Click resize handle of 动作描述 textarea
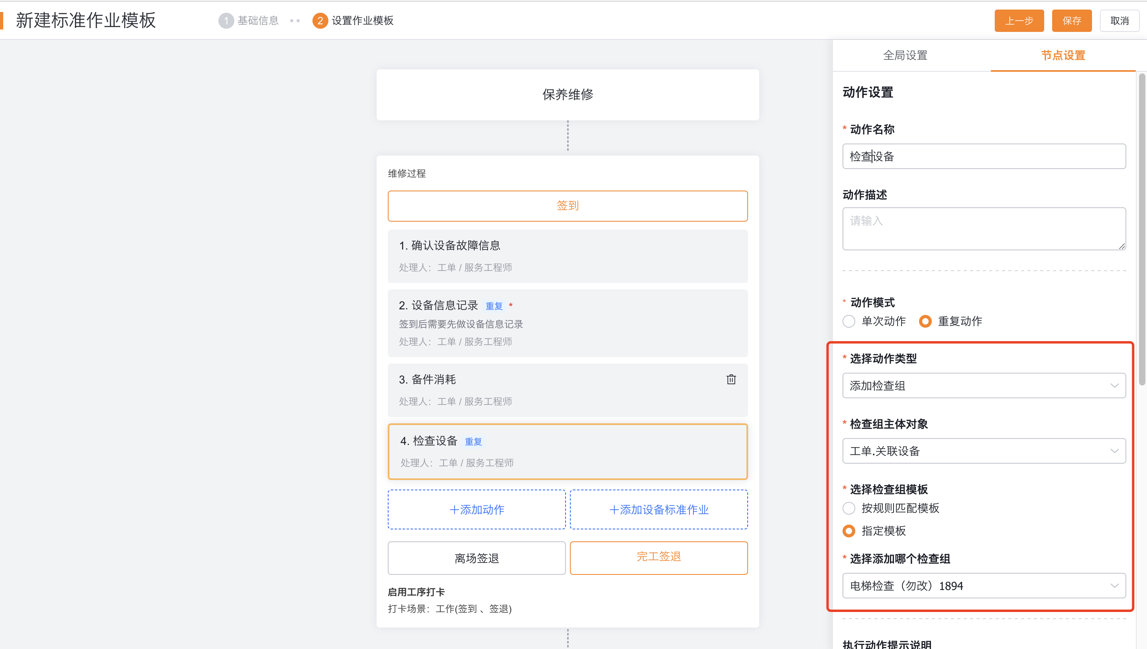 tap(1121, 246)
